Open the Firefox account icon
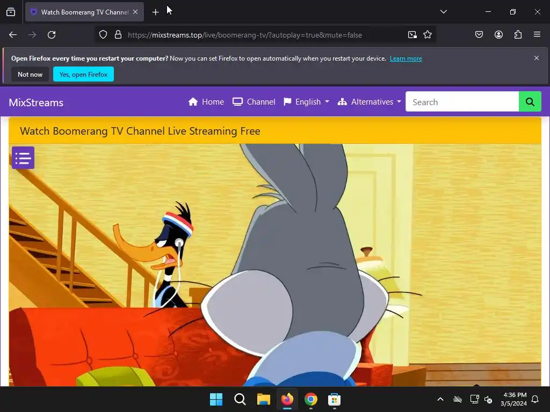550x412 pixels. (x=498, y=35)
